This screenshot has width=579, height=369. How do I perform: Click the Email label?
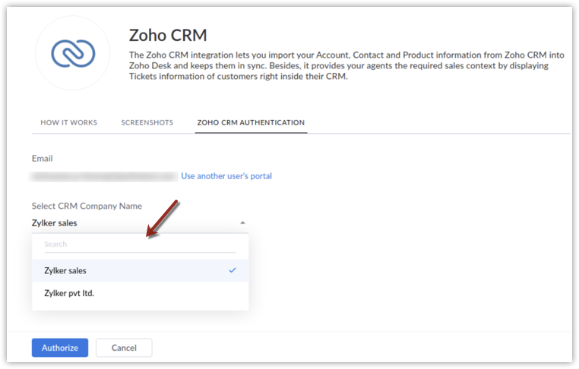click(x=42, y=158)
